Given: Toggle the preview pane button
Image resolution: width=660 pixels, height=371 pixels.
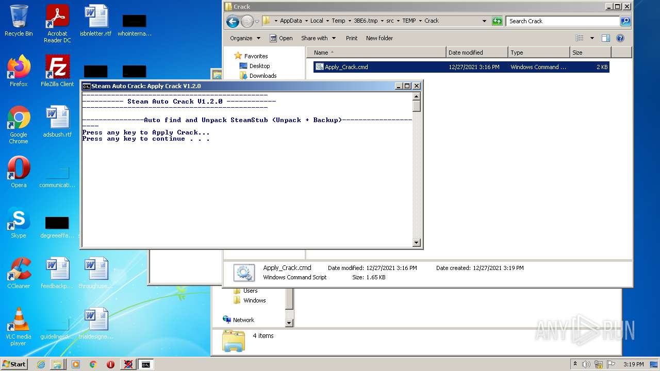Looking at the screenshot, I should click(x=606, y=38).
